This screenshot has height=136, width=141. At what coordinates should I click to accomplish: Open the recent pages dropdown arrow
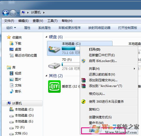click(x=18, y=13)
